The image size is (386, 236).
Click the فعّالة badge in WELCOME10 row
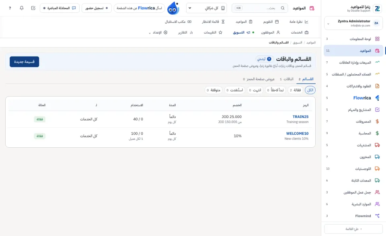[40, 136]
